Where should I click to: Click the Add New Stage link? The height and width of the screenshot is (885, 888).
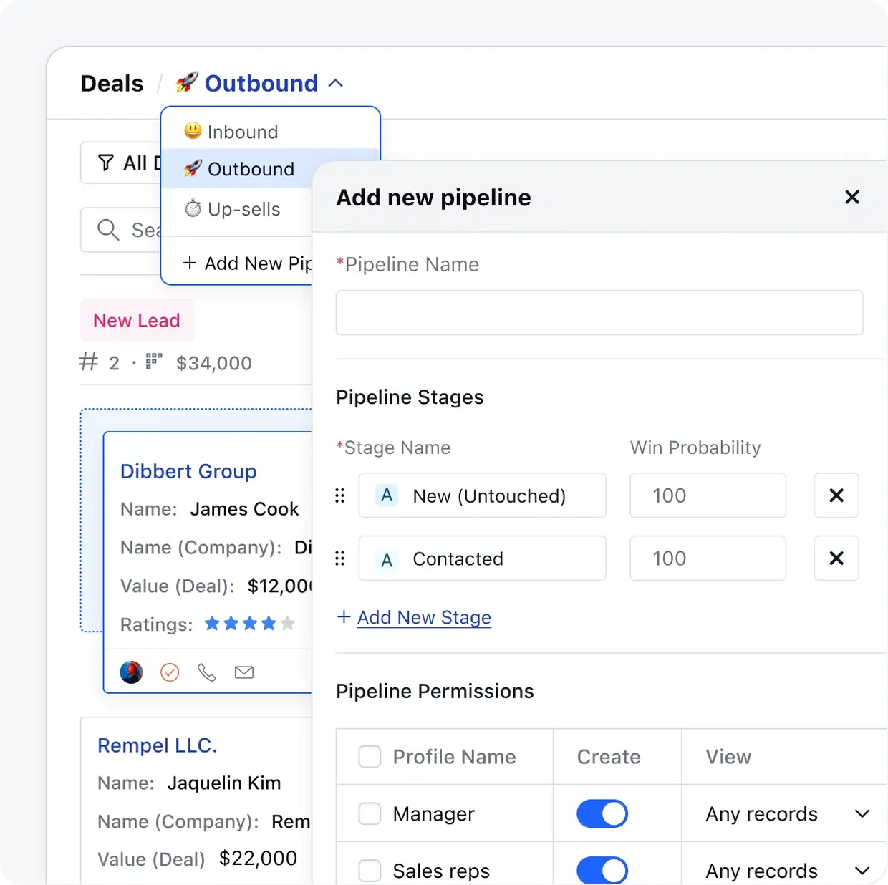point(424,617)
